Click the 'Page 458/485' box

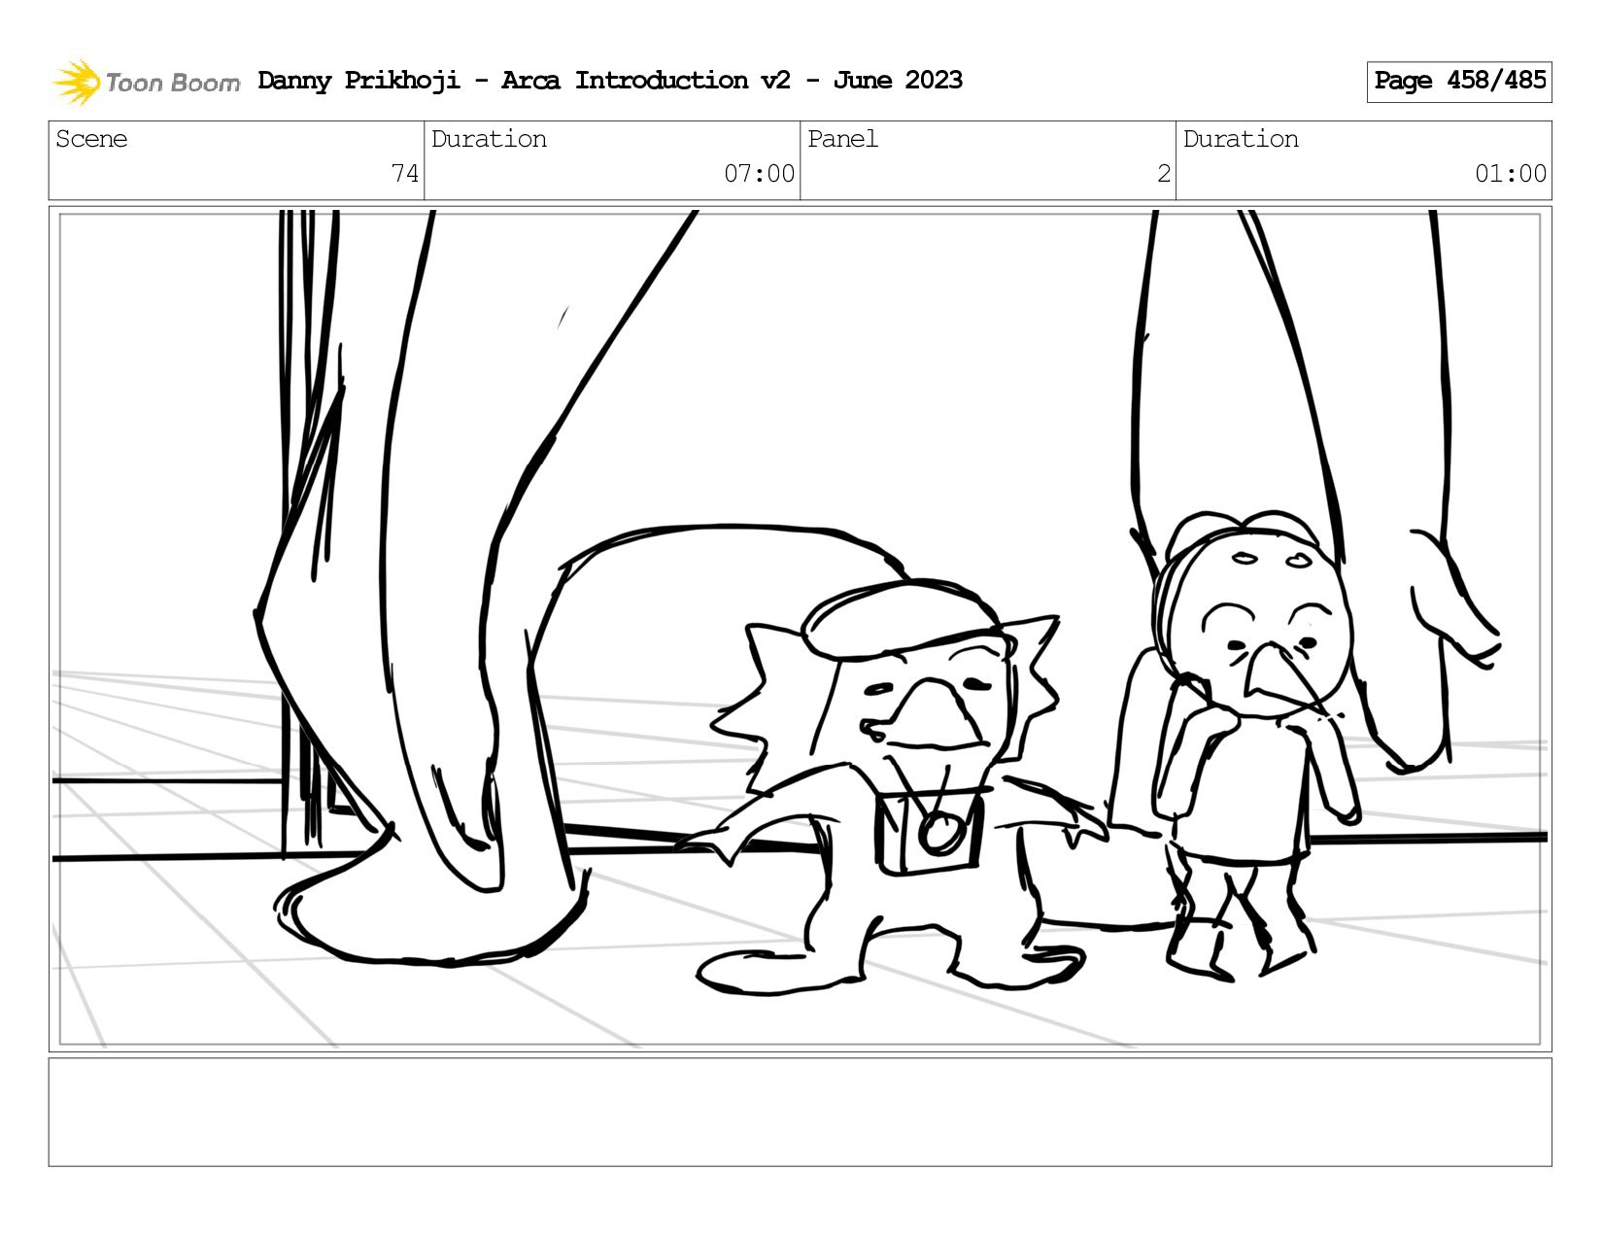pos(1459,82)
